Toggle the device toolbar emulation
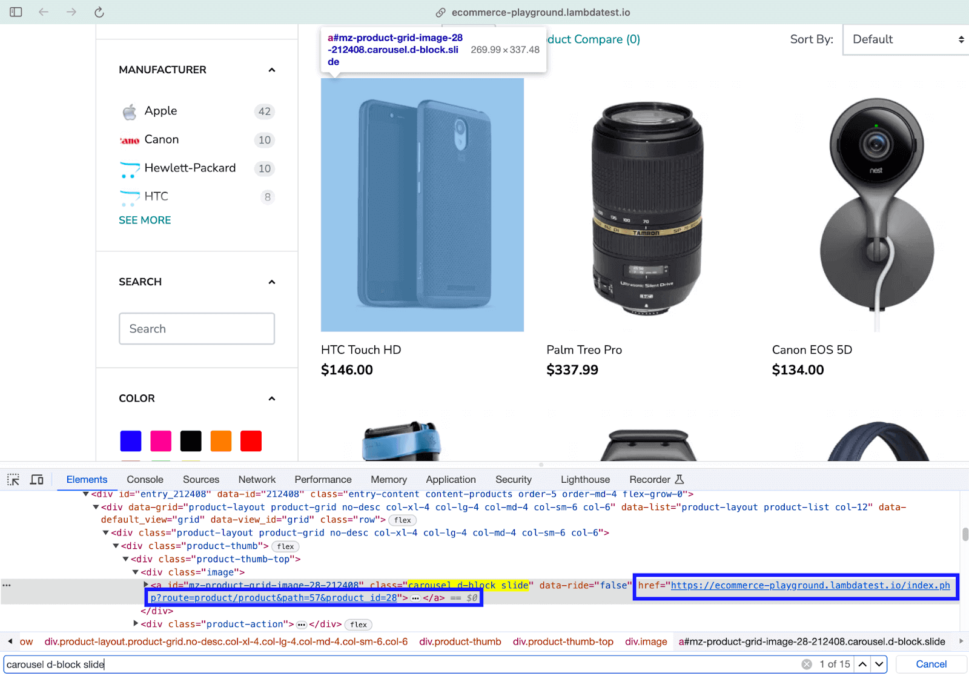969x676 pixels. (36, 479)
